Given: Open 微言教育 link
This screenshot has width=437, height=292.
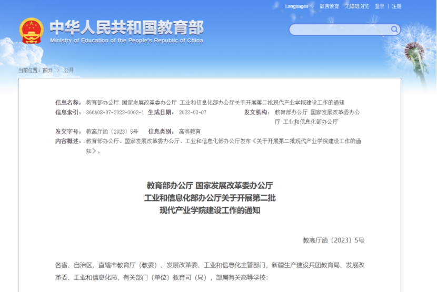Looking at the screenshot, I should click(x=329, y=6).
